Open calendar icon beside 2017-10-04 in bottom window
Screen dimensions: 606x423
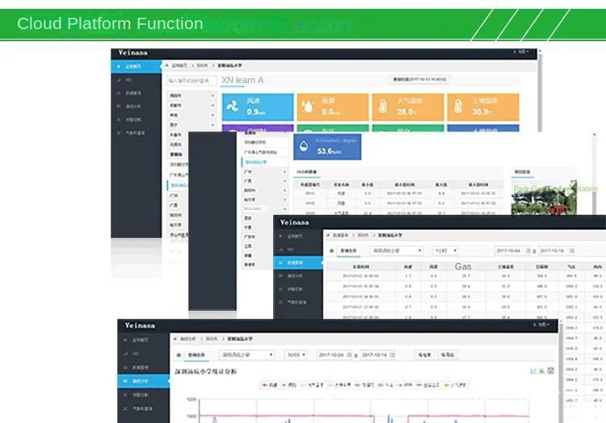pos(348,354)
